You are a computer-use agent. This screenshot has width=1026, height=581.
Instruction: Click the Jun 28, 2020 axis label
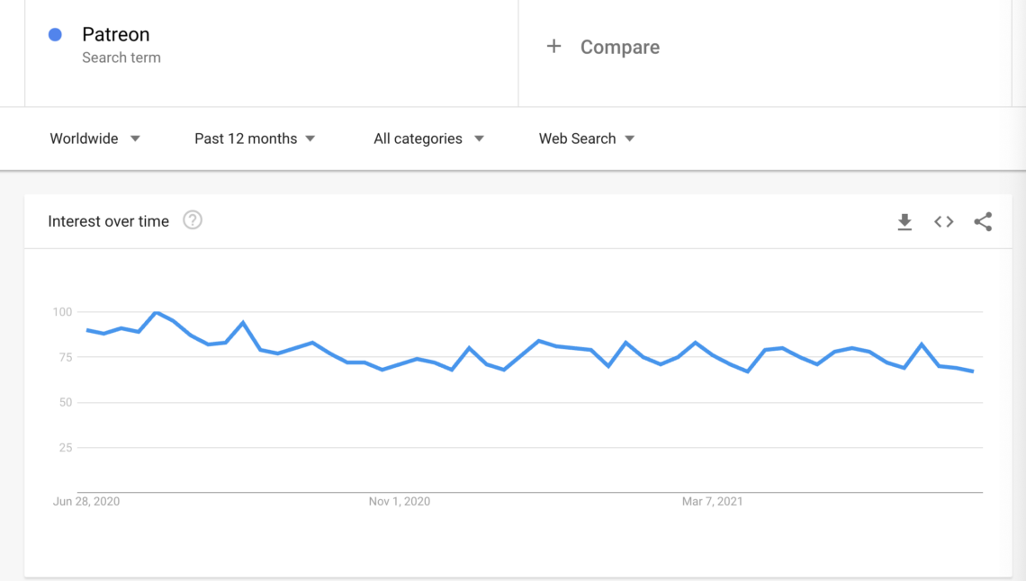(x=85, y=501)
